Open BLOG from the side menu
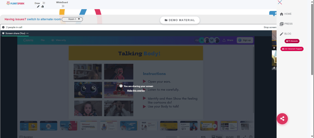Viewport: 314px width, 138px height. 285,34
